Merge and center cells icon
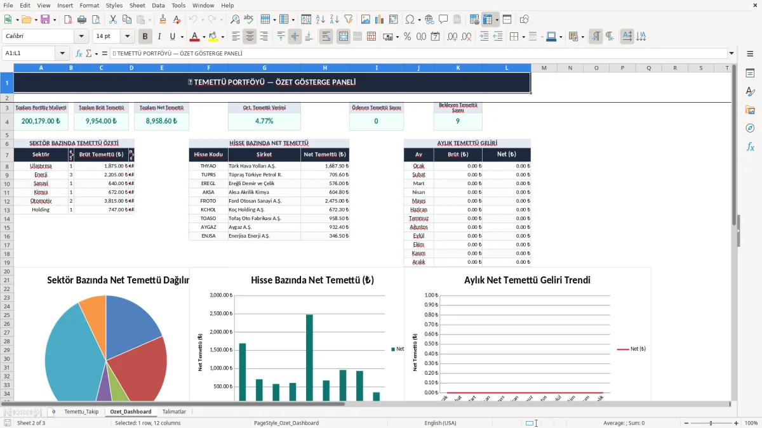 (344, 37)
